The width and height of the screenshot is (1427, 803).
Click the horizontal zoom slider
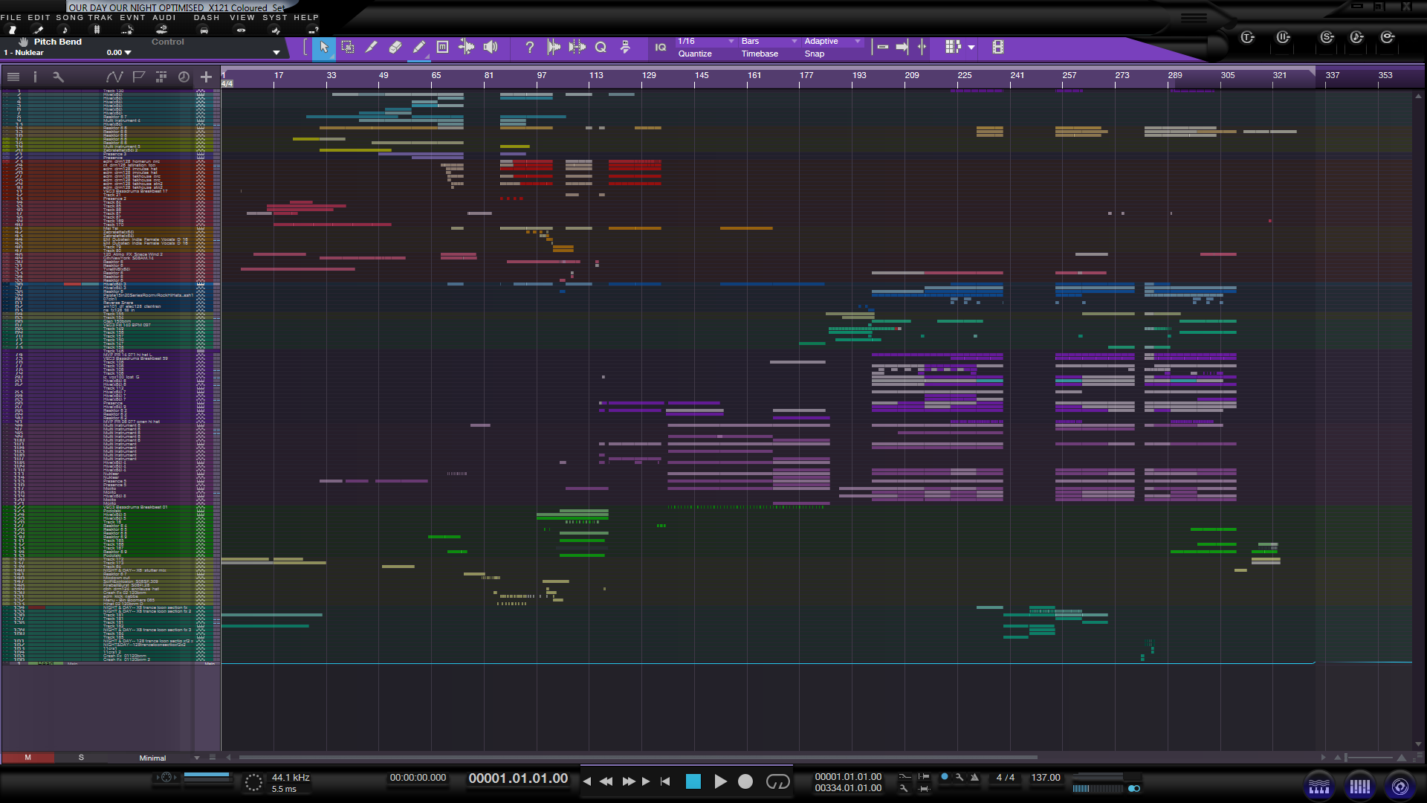click(1369, 758)
